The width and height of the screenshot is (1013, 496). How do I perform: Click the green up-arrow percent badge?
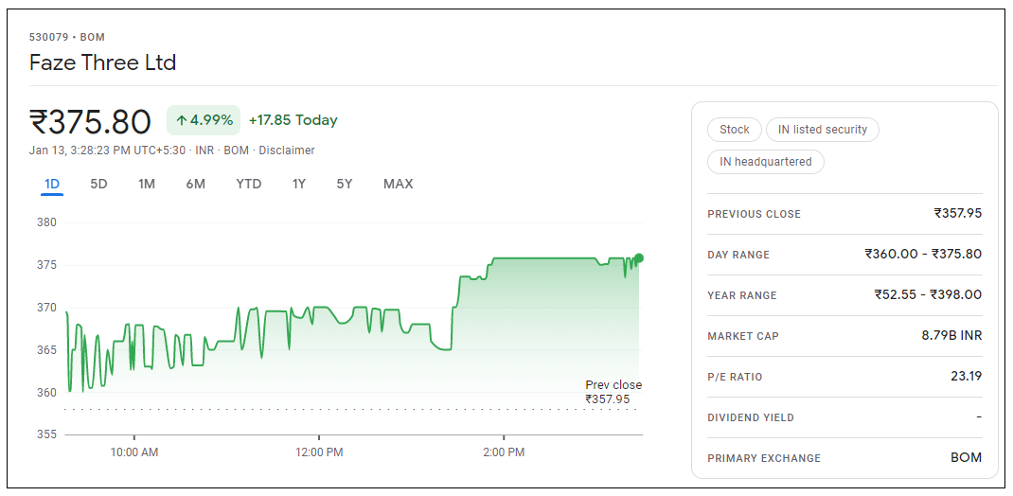(204, 120)
